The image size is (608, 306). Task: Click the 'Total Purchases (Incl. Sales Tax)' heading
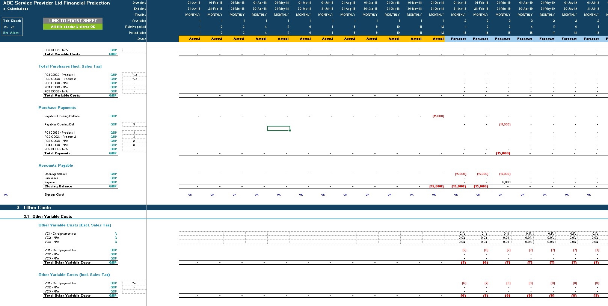point(70,66)
